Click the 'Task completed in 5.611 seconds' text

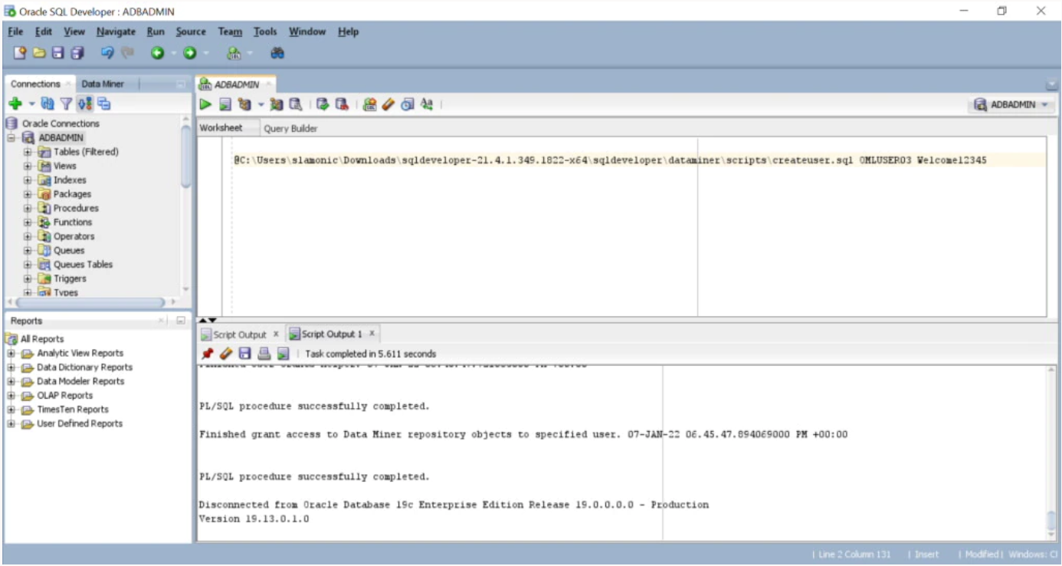pos(370,354)
